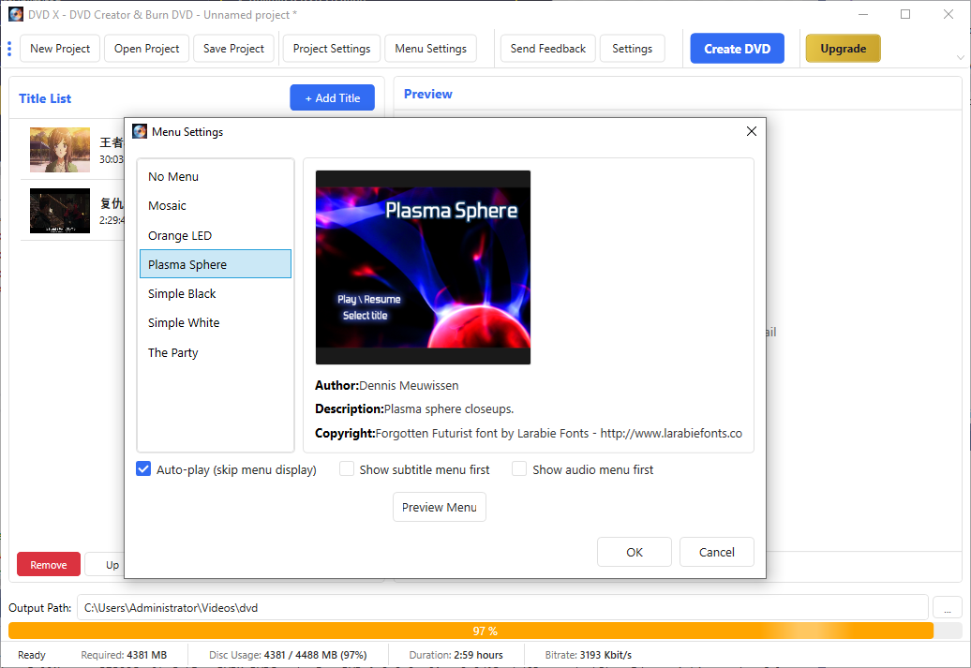The width and height of the screenshot is (971, 668).
Task: Select the Simple Black menu template
Action: pyautogui.click(x=216, y=293)
